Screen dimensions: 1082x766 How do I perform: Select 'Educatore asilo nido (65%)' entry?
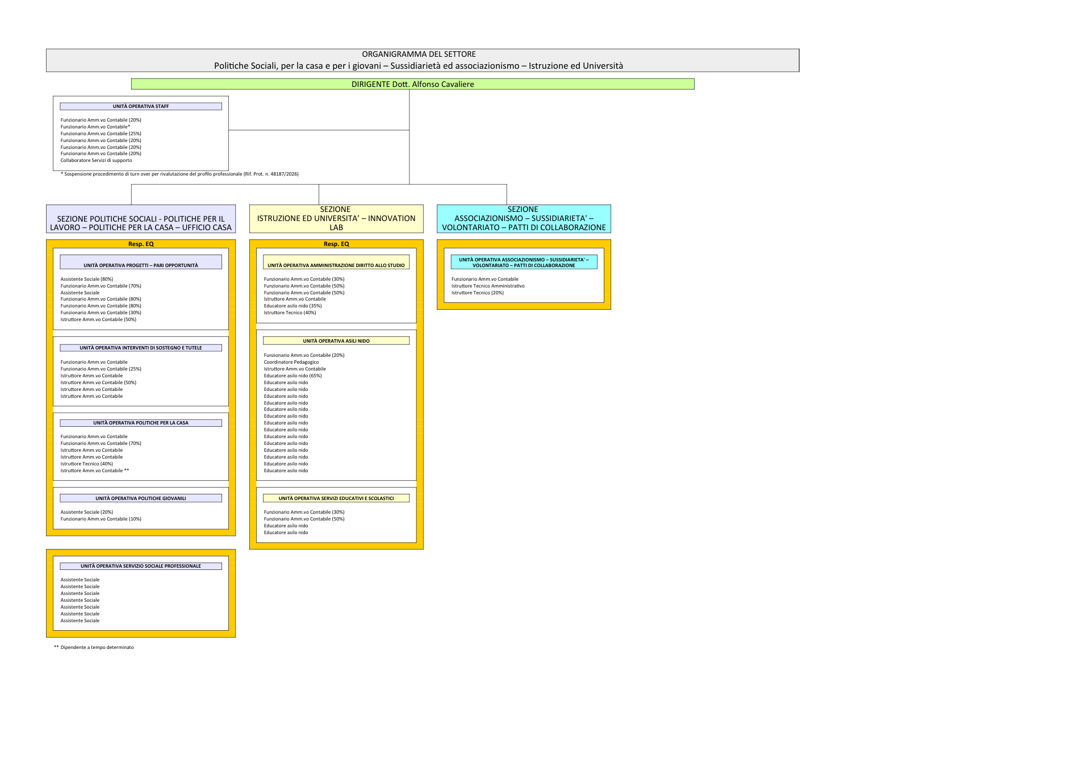click(293, 376)
